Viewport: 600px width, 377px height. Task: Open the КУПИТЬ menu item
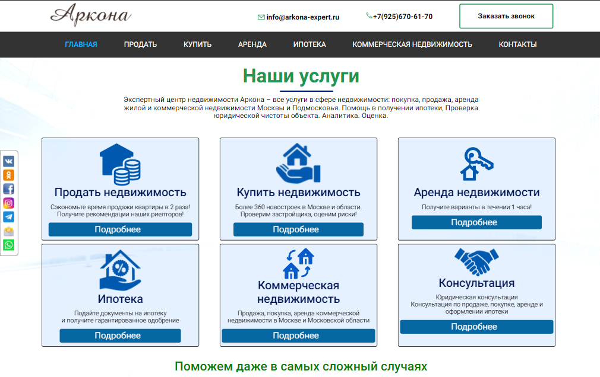197,44
